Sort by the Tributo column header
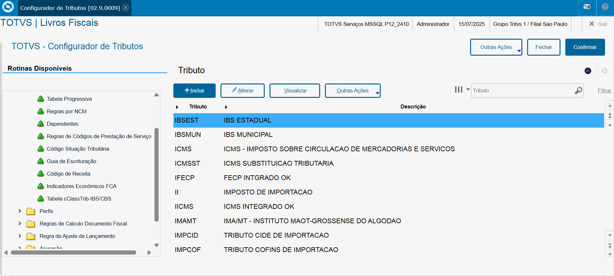The image size is (614, 276). pos(198,106)
